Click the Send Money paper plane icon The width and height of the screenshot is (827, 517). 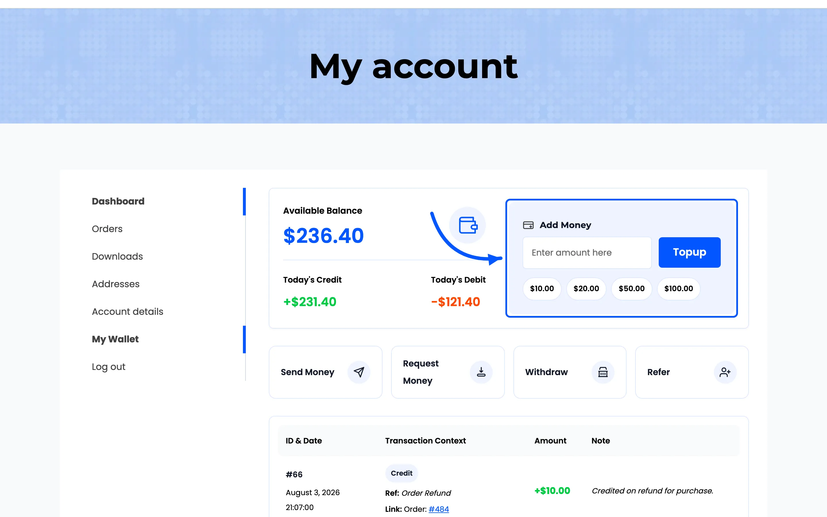coord(359,372)
